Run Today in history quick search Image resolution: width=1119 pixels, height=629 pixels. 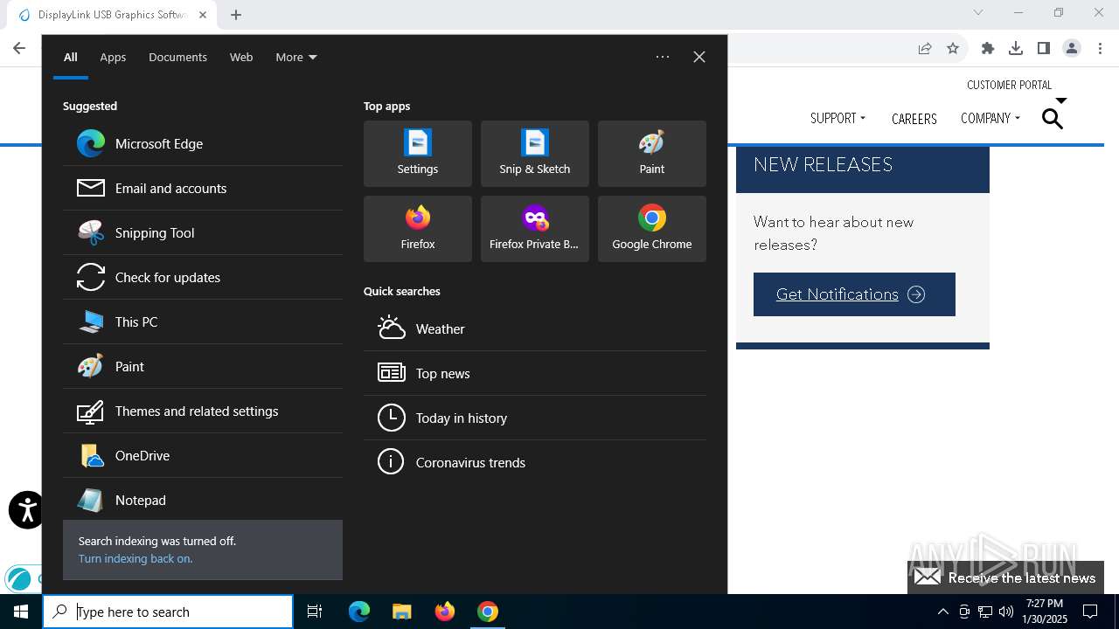535,418
